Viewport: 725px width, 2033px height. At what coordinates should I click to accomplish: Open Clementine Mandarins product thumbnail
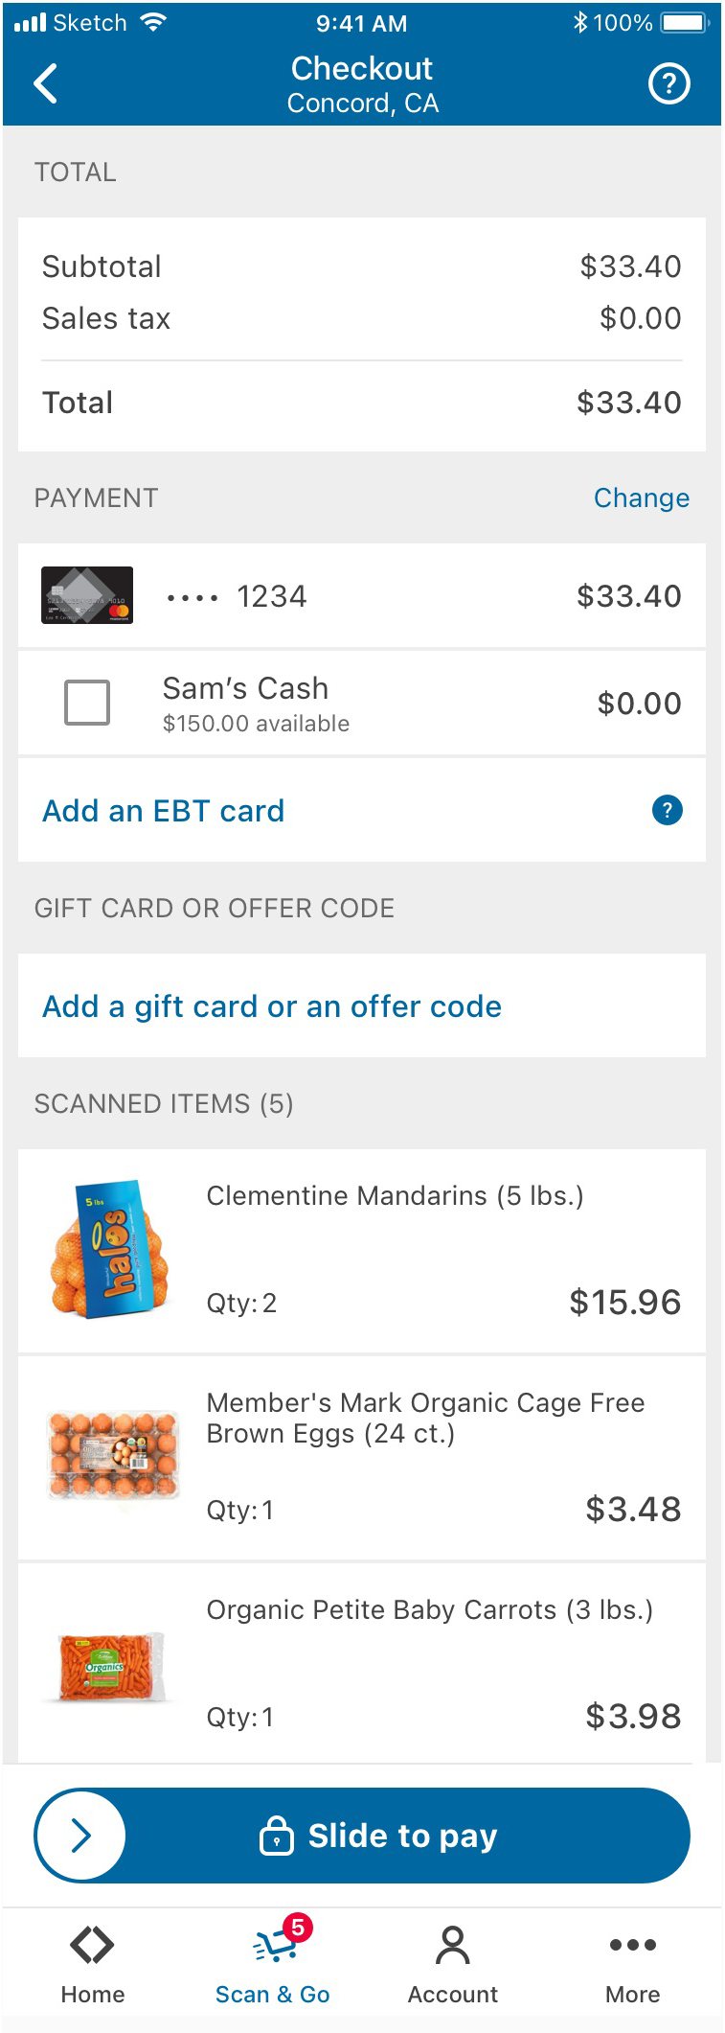pos(108,1249)
